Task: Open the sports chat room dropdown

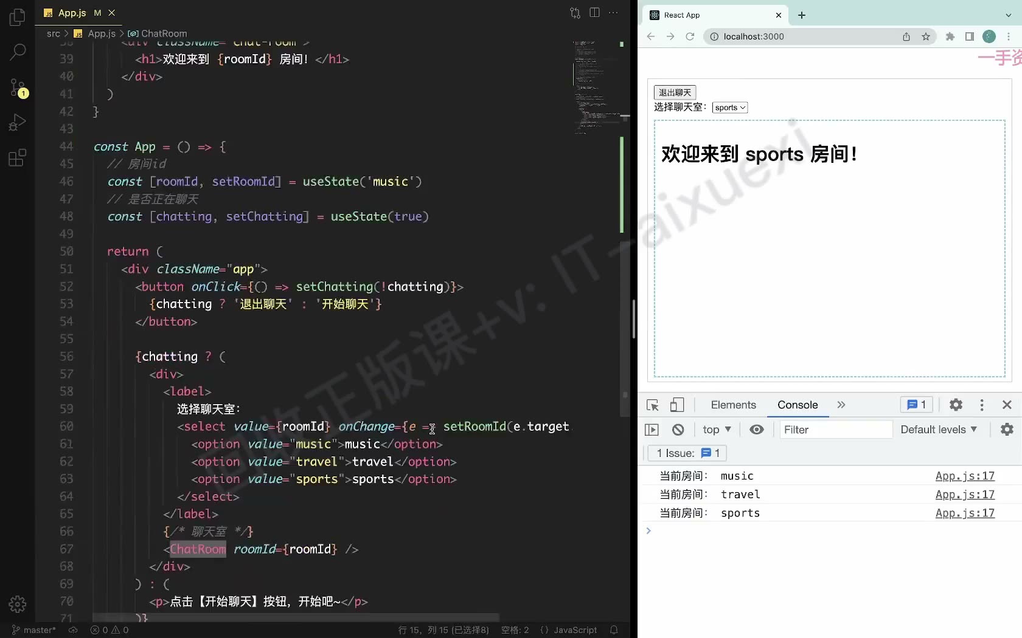Action: [x=730, y=108]
